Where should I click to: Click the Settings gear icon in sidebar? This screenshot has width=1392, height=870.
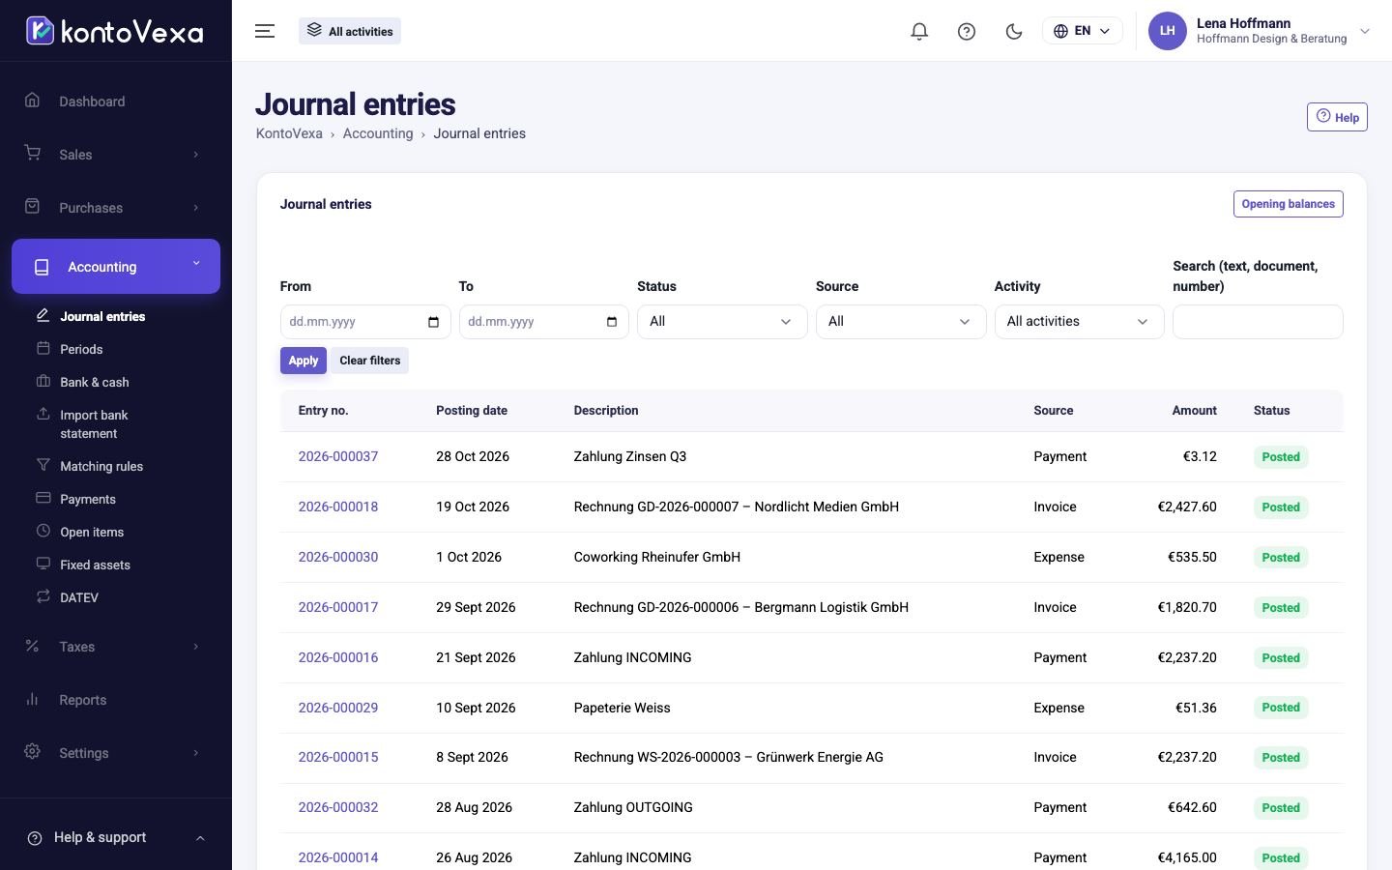tap(32, 752)
